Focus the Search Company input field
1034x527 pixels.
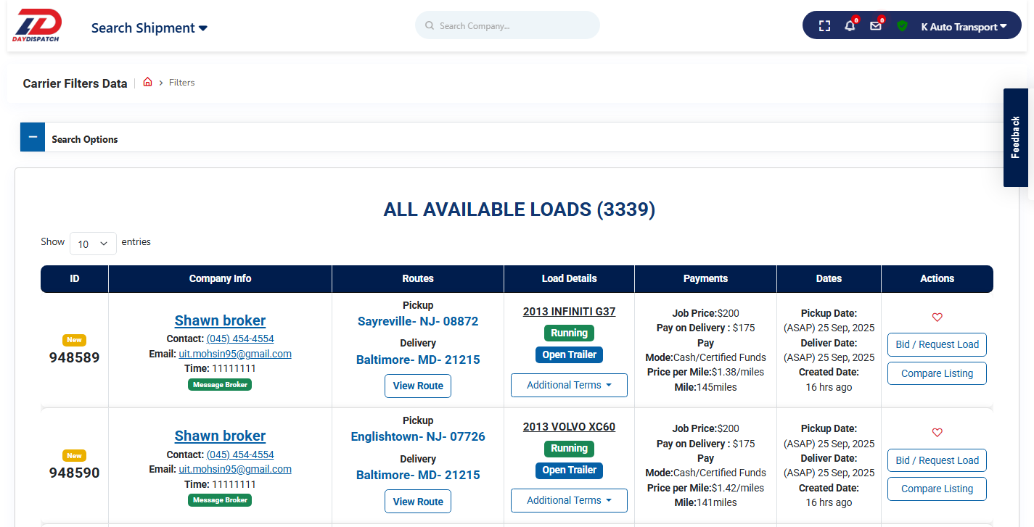coord(515,25)
